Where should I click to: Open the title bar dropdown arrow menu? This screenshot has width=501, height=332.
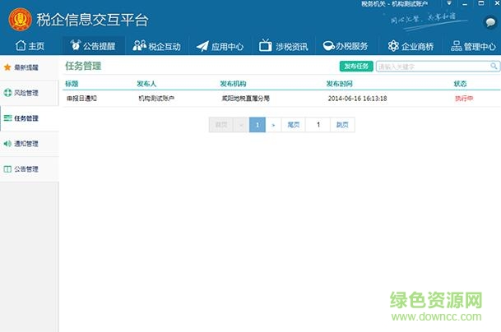click(449, 3)
